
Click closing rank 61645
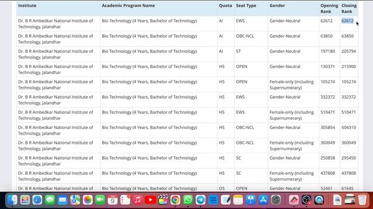coord(347,188)
